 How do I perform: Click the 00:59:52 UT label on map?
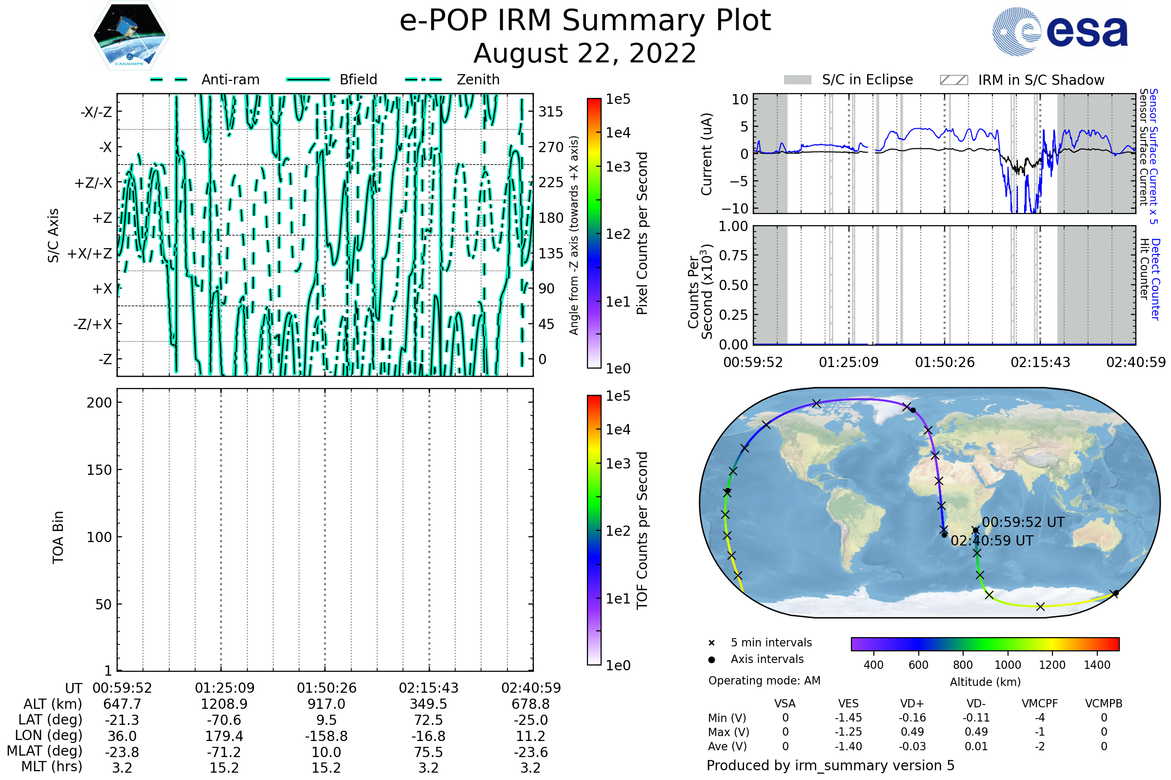pos(1023,522)
